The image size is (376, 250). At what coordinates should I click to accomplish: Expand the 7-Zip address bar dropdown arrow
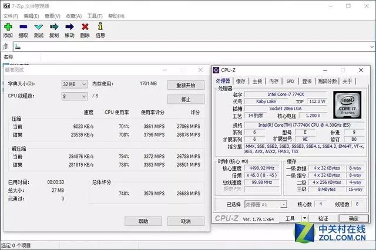(x=372, y=46)
